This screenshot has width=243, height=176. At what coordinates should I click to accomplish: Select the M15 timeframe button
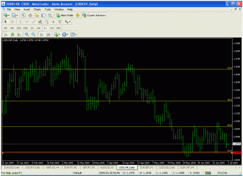tap(19, 28)
